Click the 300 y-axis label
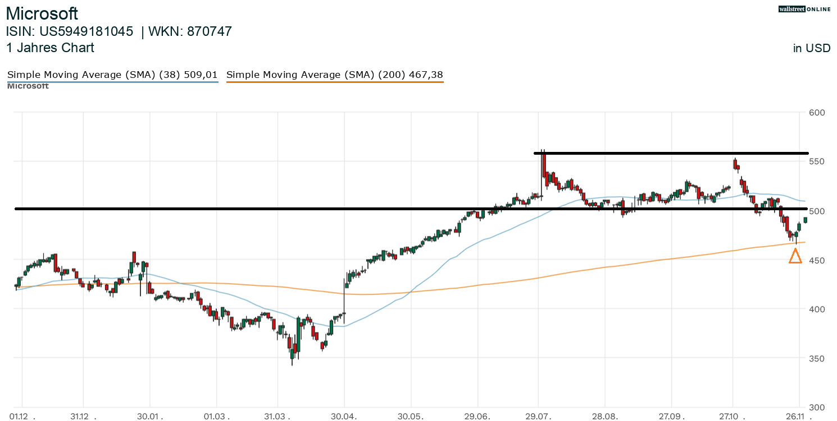This screenshot has width=837, height=421. 816,408
